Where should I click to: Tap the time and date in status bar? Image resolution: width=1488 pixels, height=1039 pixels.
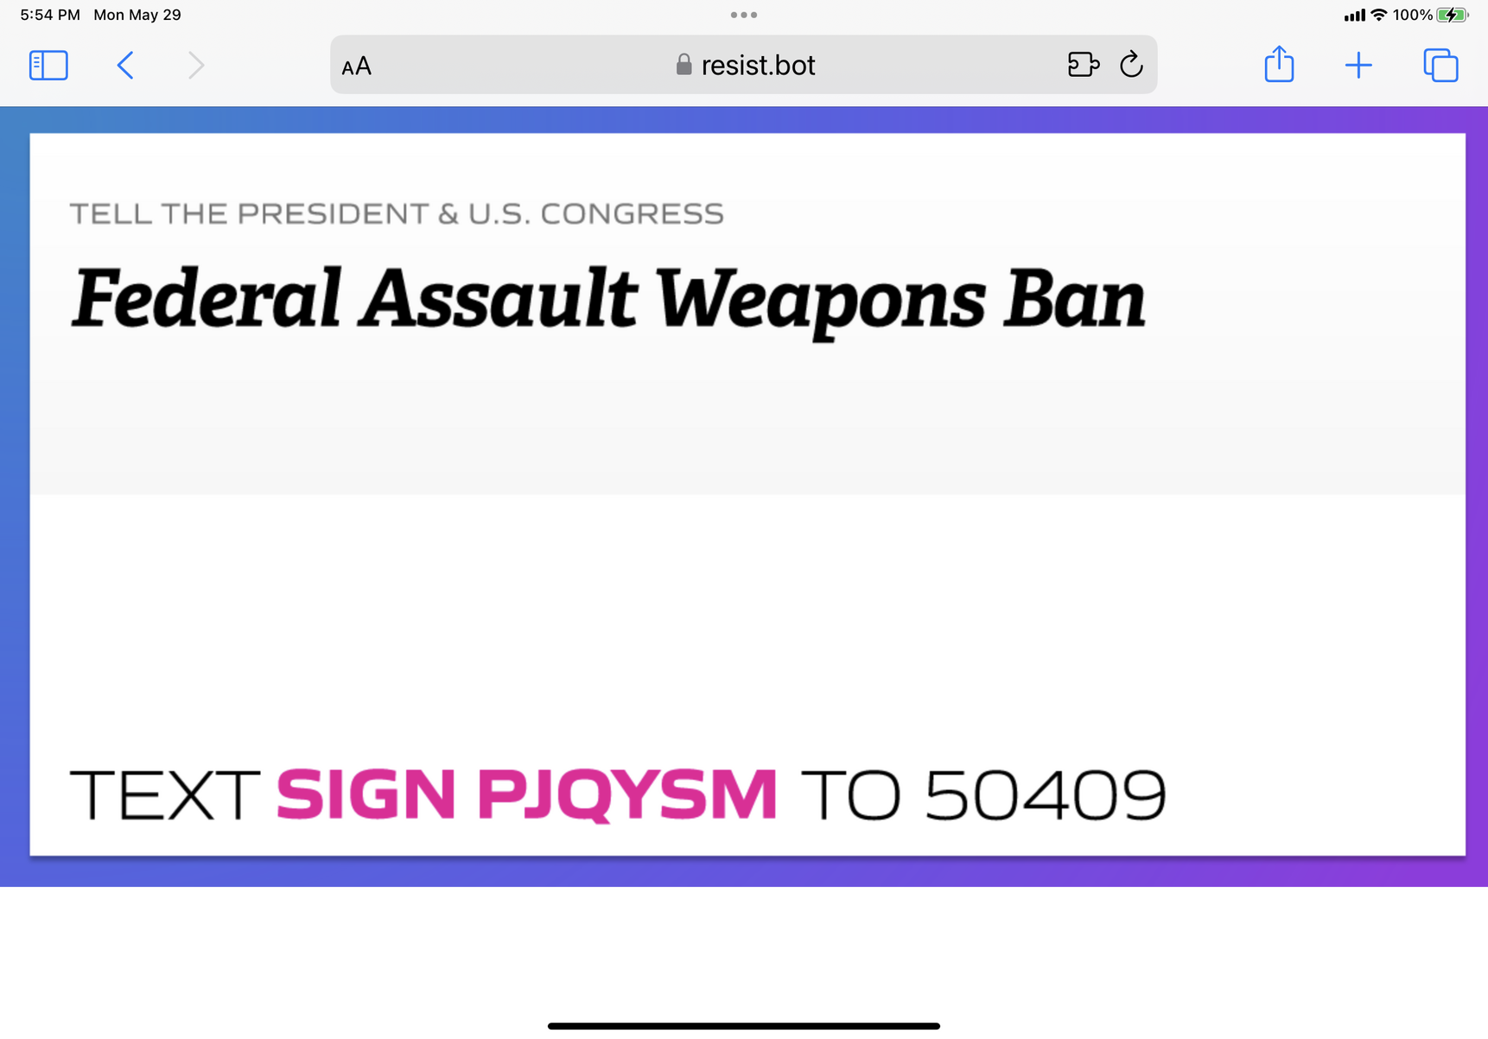[x=100, y=15]
